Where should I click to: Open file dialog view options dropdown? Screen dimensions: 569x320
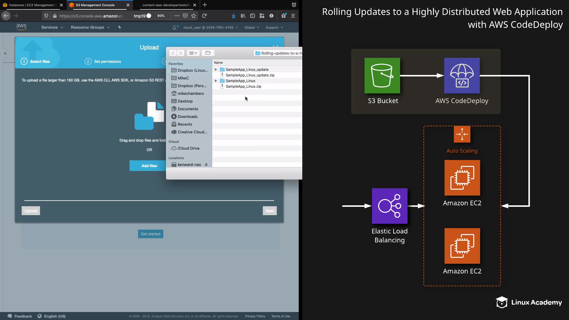coord(193,53)
